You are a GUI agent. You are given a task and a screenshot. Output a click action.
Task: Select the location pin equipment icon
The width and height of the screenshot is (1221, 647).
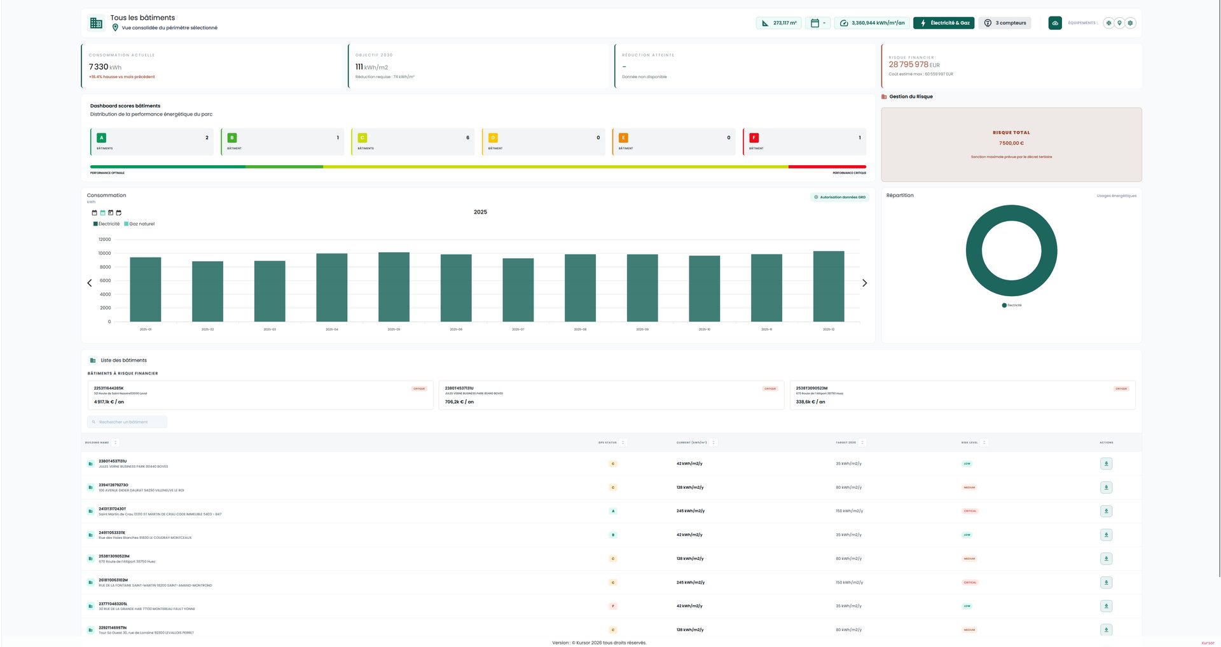click(x=1120, y=23)
